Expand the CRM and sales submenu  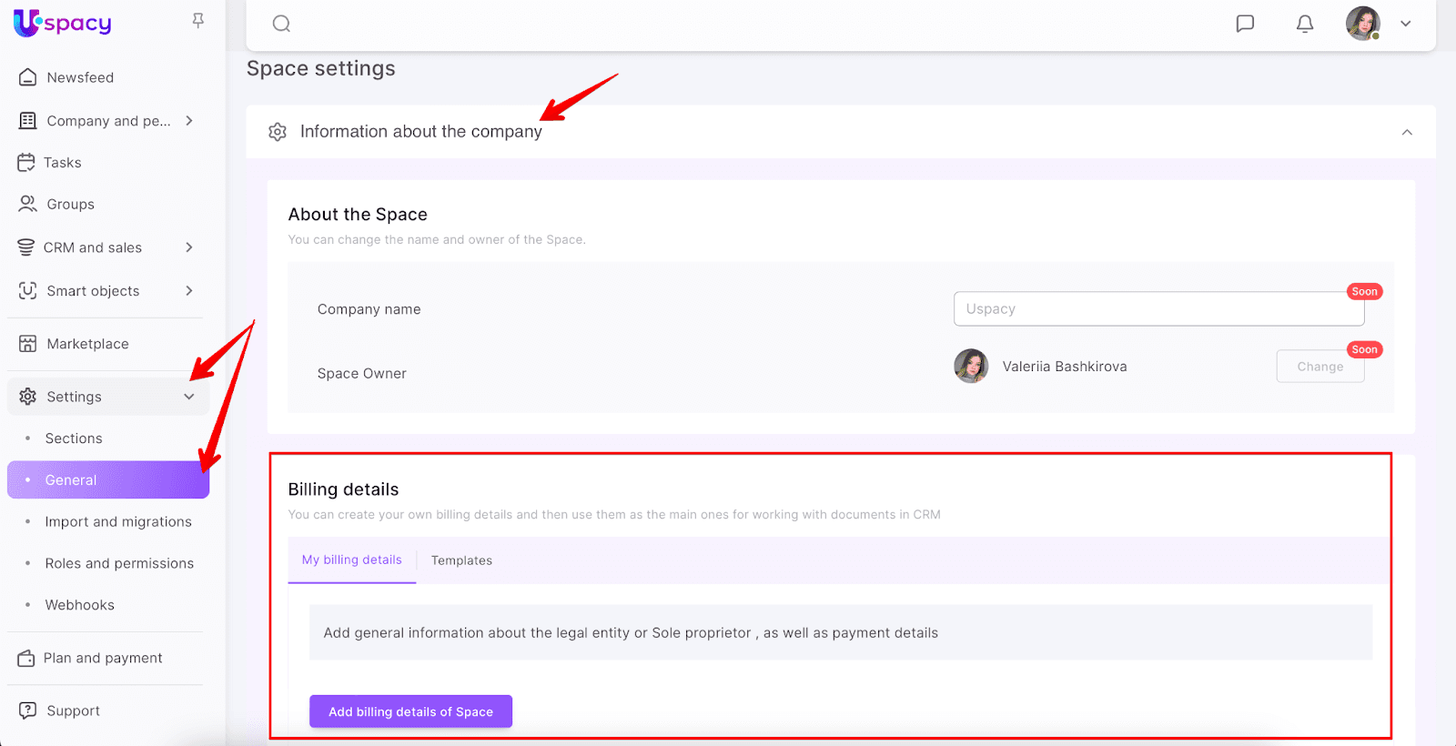coord(189,247)
